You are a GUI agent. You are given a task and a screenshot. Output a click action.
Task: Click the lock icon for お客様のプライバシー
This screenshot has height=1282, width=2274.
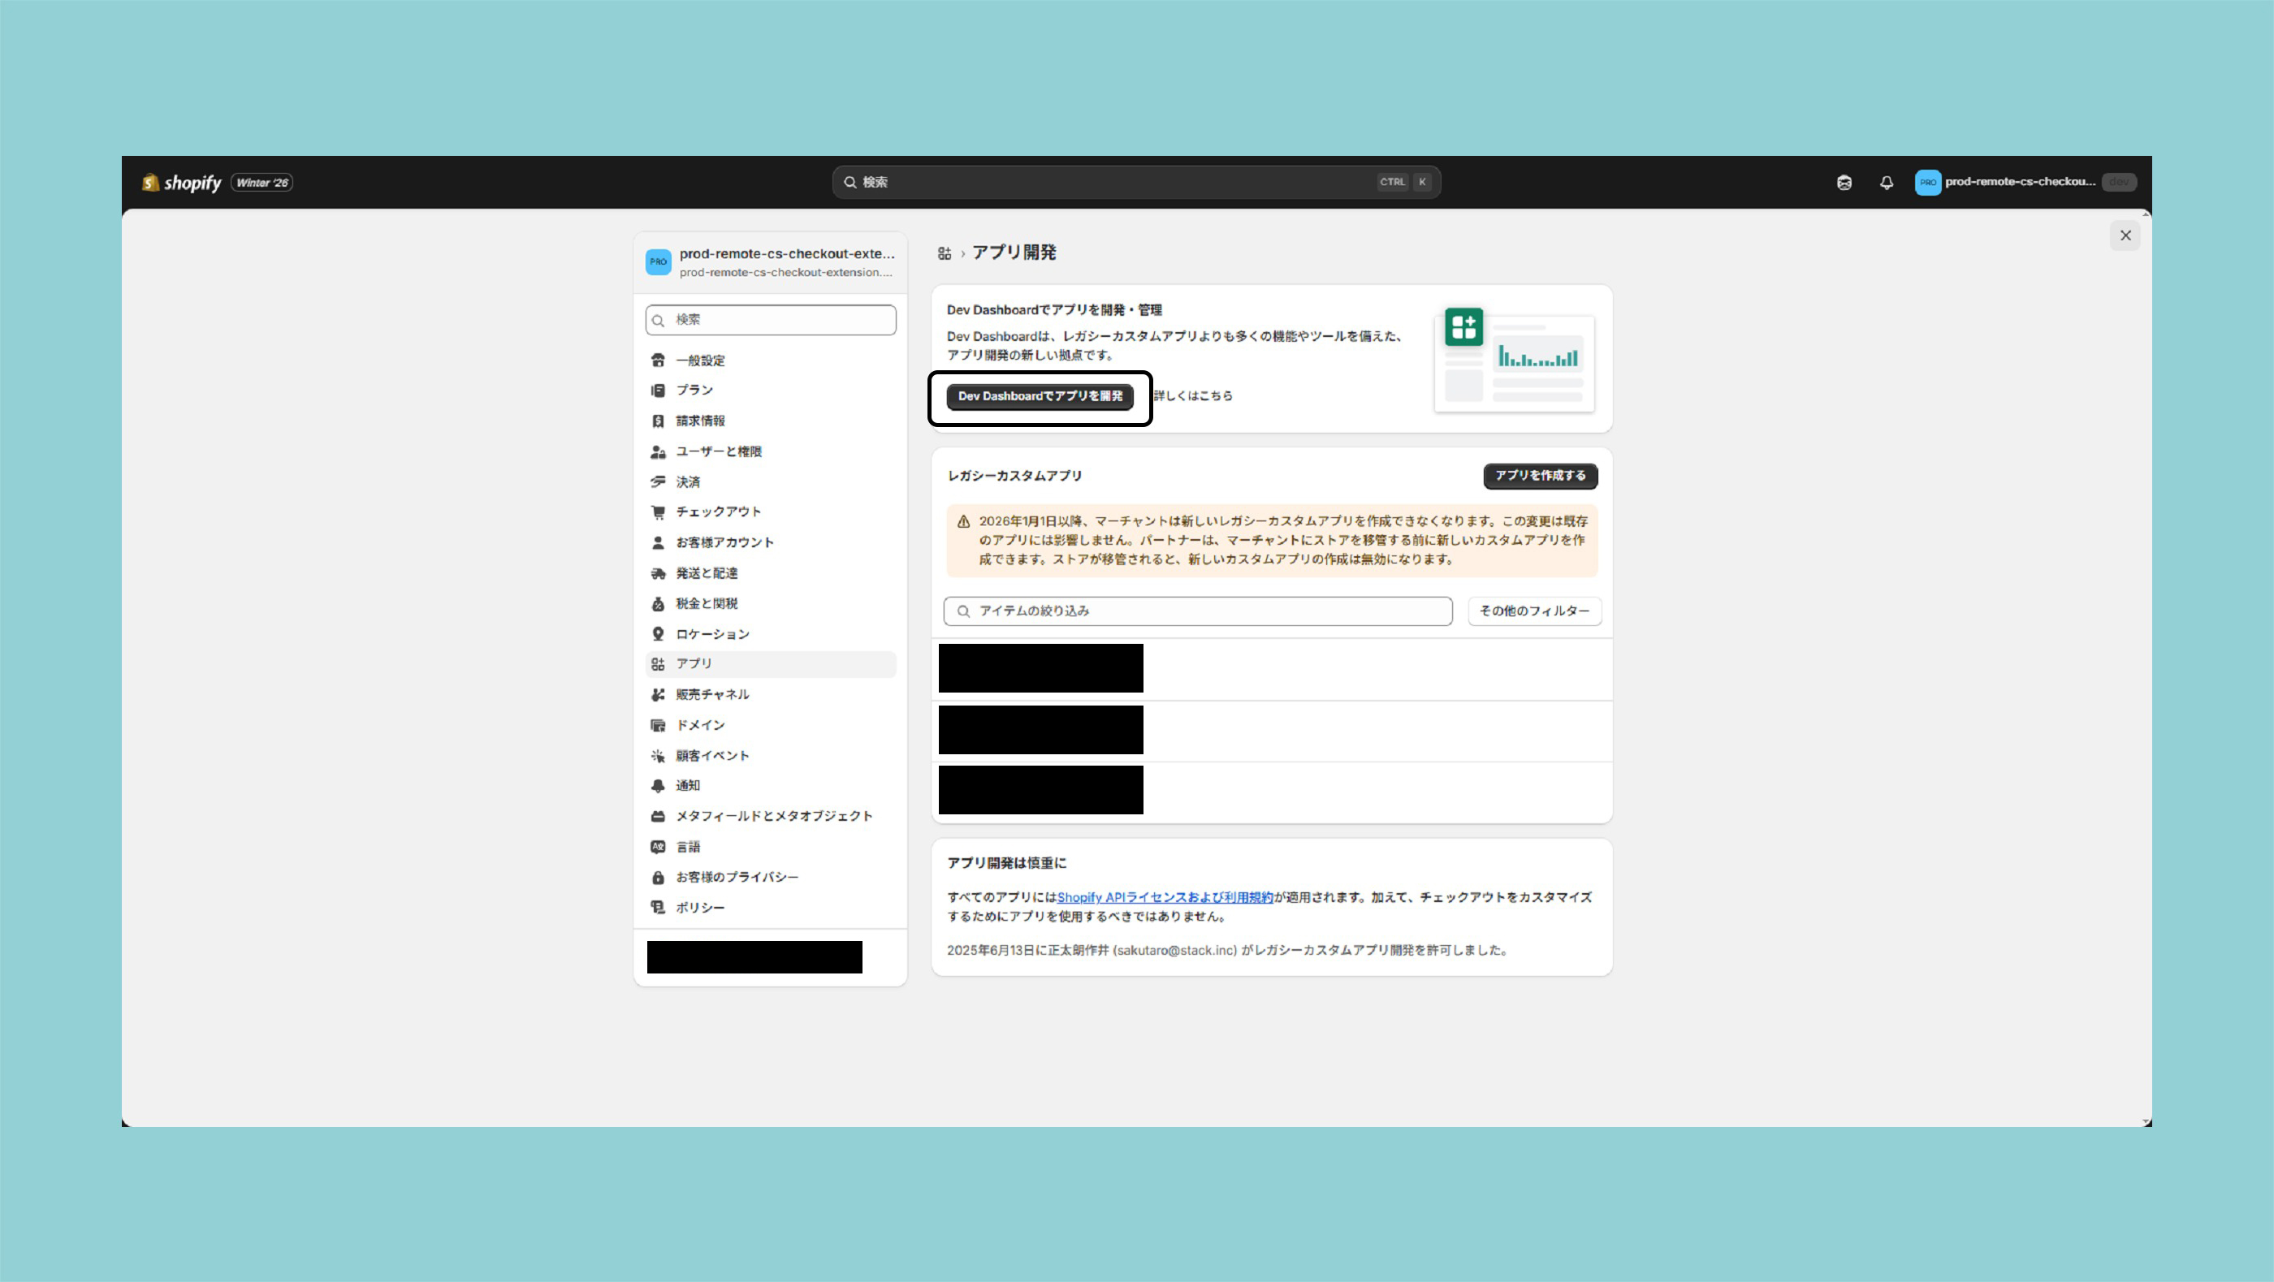[658, 877]
